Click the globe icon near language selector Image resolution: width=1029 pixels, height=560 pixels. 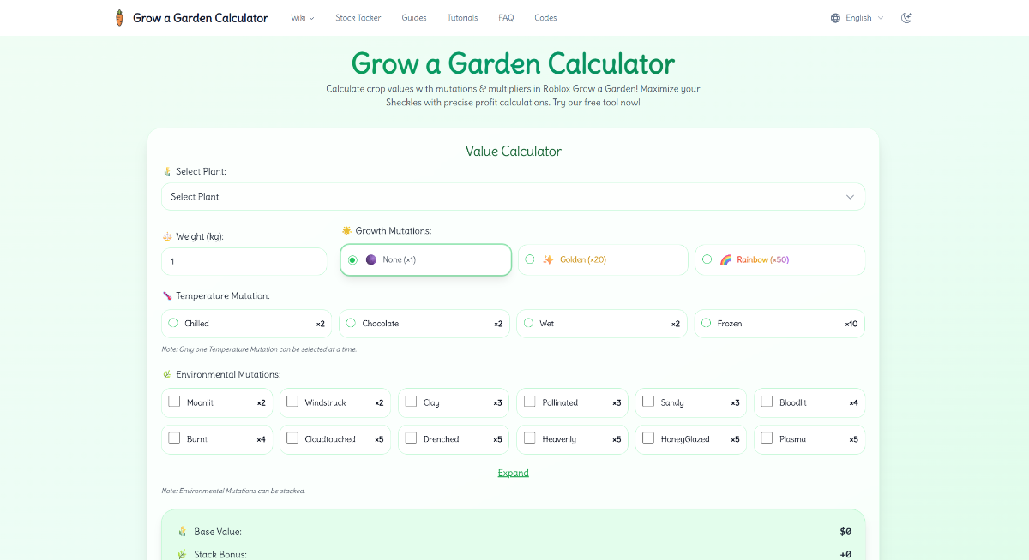(x=833, y=17)
